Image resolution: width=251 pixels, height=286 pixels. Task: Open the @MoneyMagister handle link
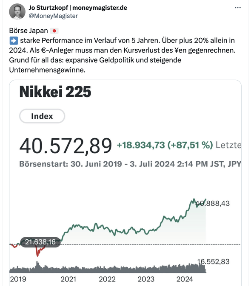tap(53, 16)
